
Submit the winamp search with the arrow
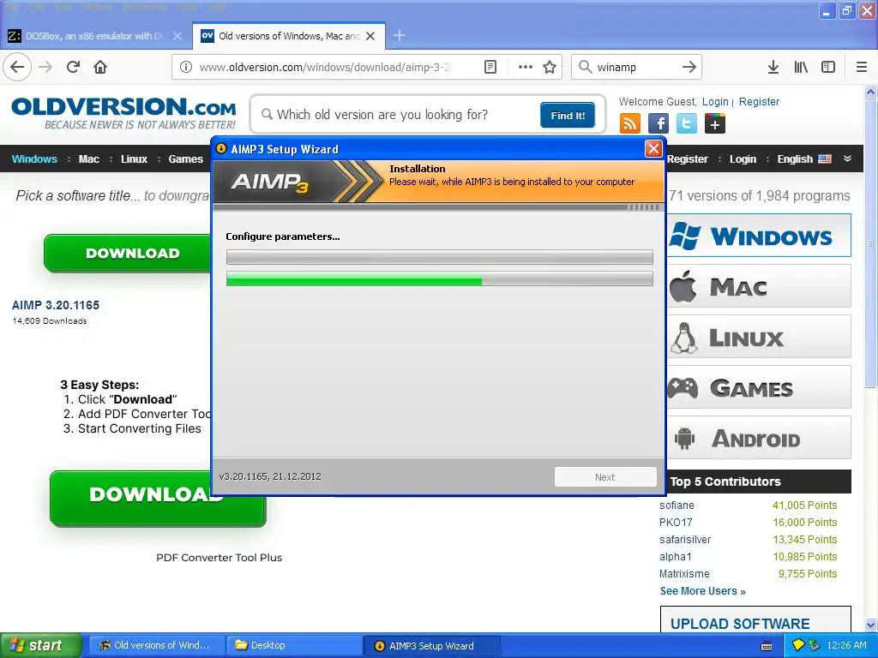pos(689,67)
